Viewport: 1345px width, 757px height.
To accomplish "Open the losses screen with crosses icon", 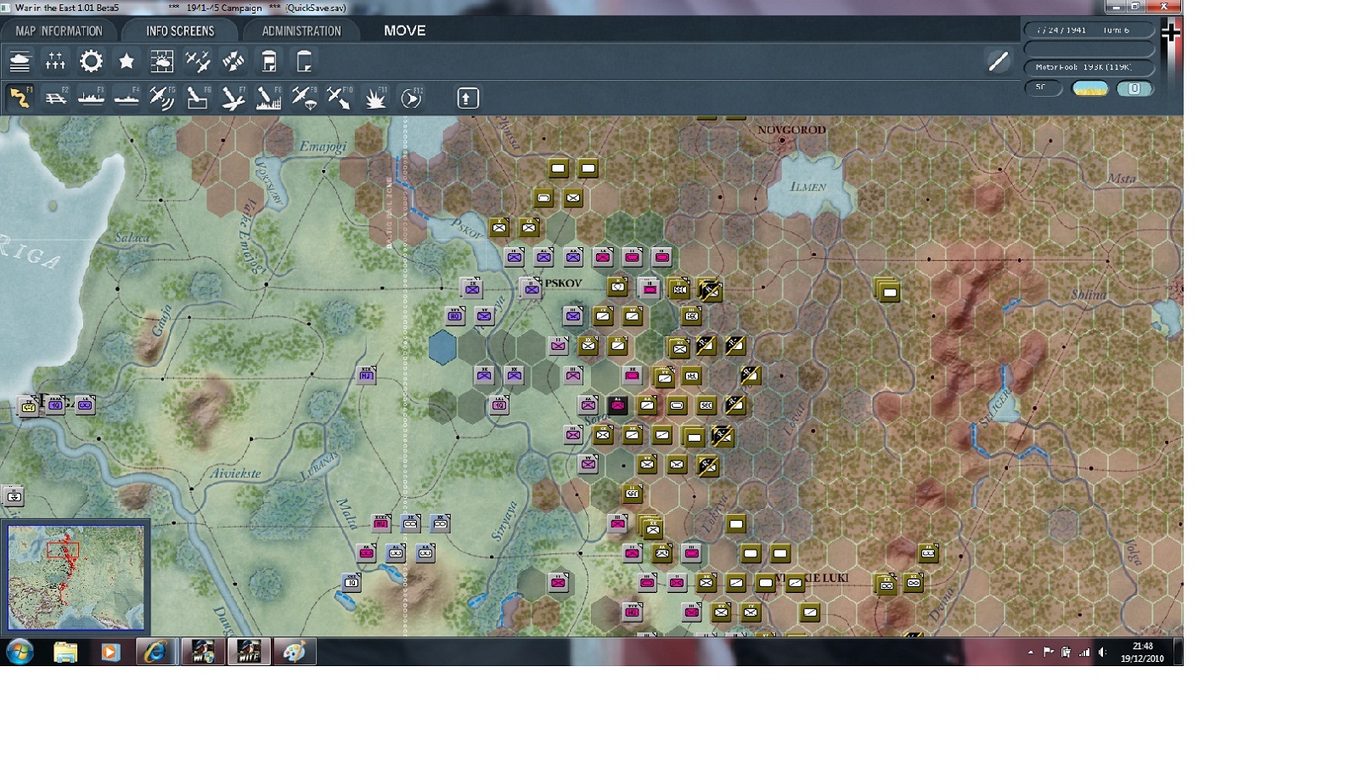I will pyautogui.click(x=55, y=61).
